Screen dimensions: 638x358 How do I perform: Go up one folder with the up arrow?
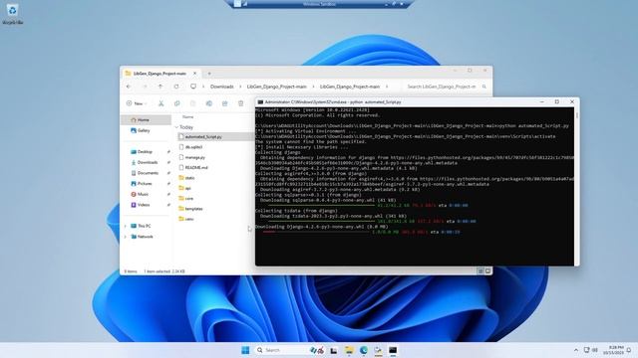[x=160, y=87]
